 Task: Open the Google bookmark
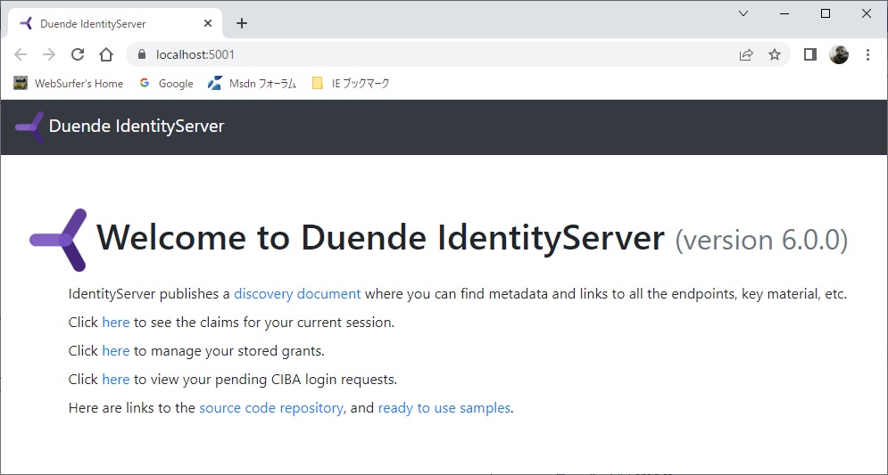(x=167, y=84)
